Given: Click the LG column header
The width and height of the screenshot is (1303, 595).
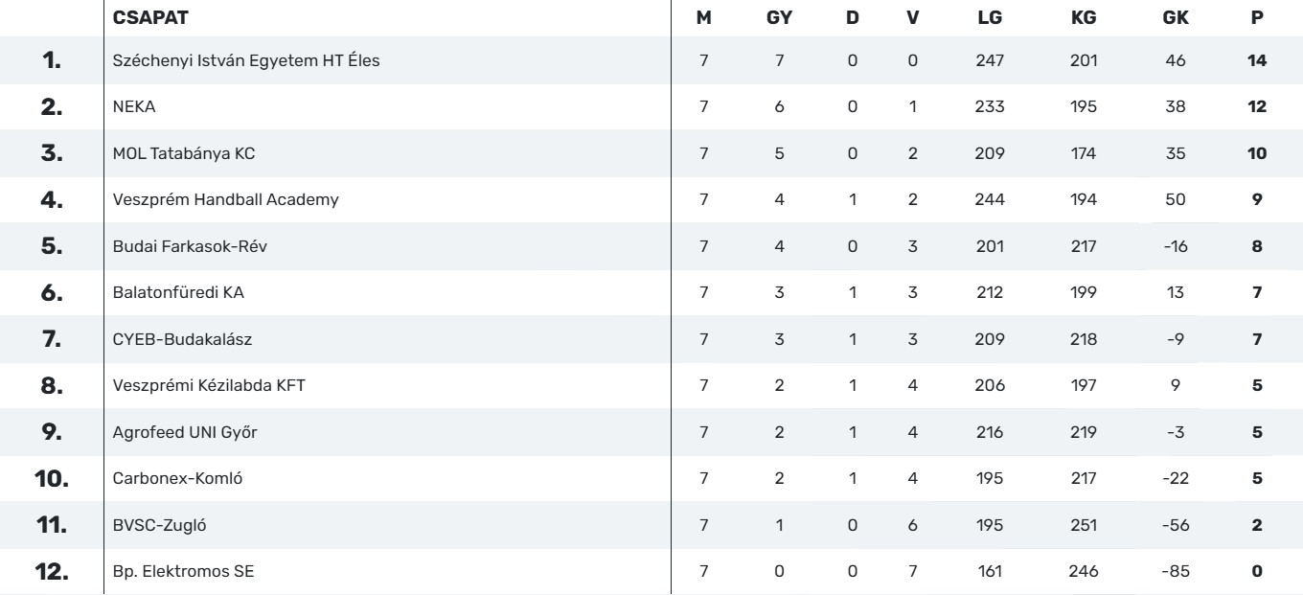Looking at the screenshot, I should pos(989,17).
